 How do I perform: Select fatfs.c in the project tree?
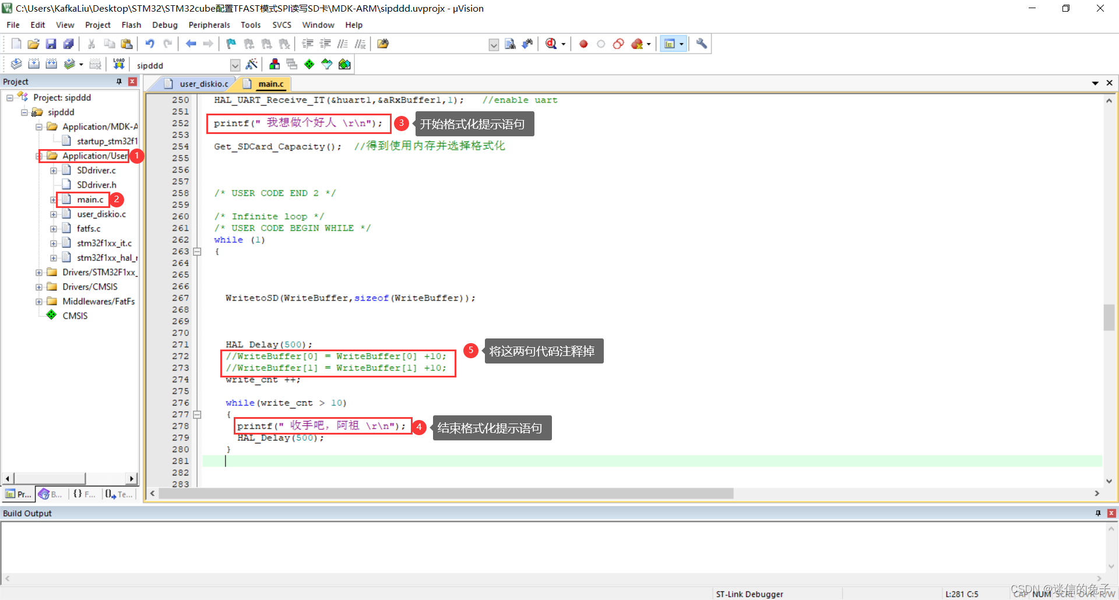click(89, 228)
